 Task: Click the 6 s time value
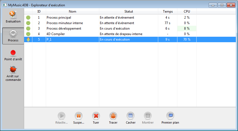point(168,29)
